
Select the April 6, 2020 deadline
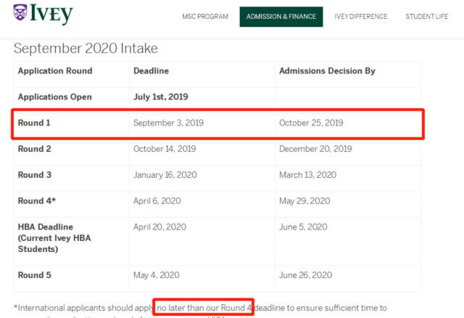(x=157, y=201)
